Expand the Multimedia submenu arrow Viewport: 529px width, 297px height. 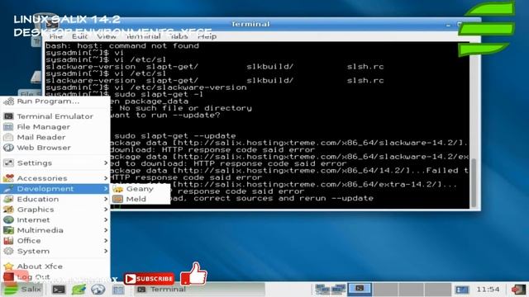(x=106, y=230)
